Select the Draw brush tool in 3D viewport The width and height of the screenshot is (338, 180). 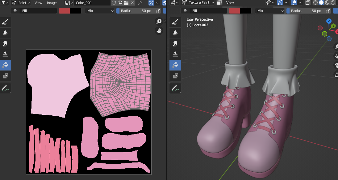175,22
